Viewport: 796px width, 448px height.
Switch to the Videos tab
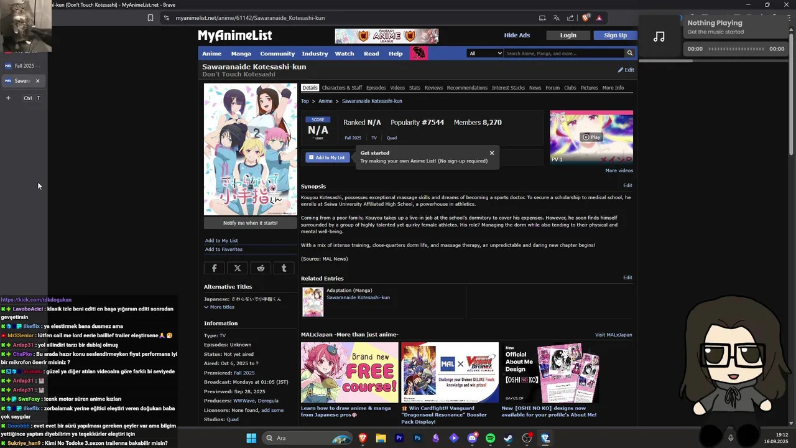point(397,88)
